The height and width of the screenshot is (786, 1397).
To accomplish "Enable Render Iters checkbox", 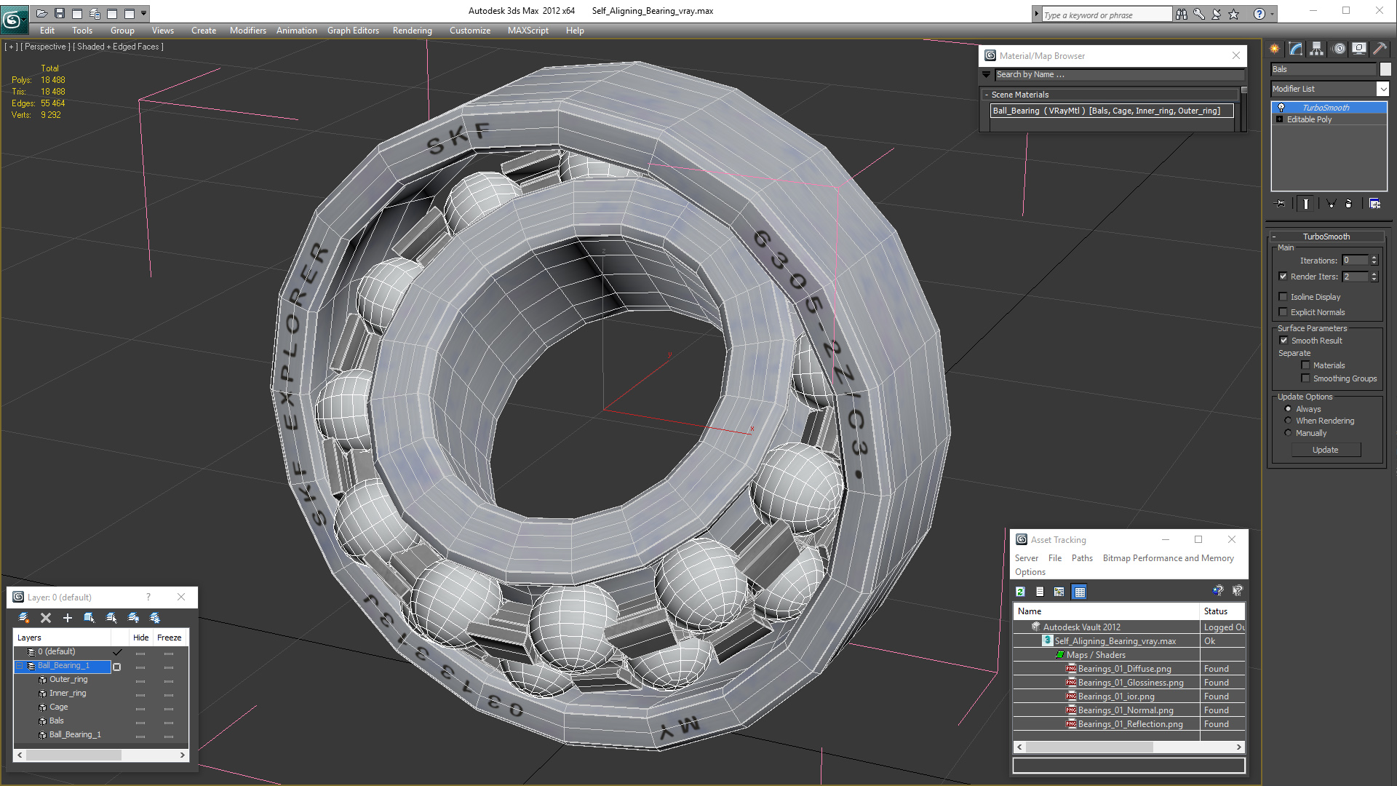I will [x=1283, y=277].
